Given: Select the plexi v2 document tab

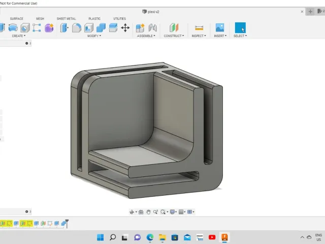Looking at the screenshot, I should click(x=151, y=12).
